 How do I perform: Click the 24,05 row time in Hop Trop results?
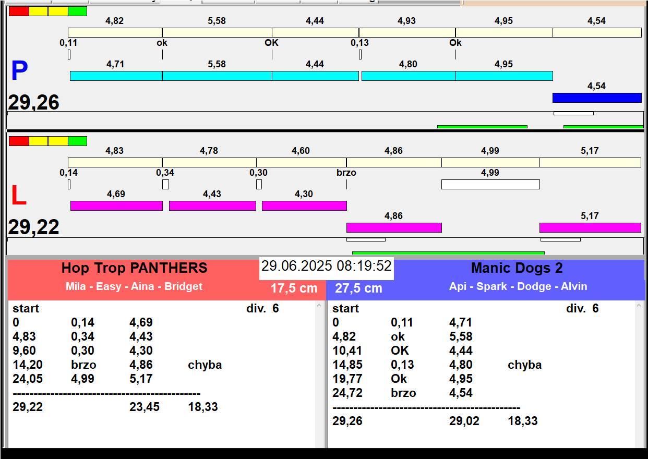[28, 379]
